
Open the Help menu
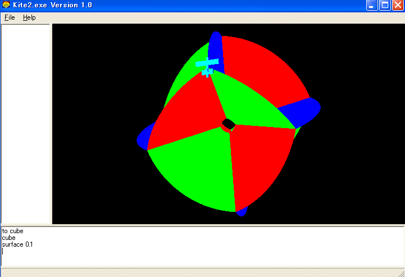click(x=29, y=17)
